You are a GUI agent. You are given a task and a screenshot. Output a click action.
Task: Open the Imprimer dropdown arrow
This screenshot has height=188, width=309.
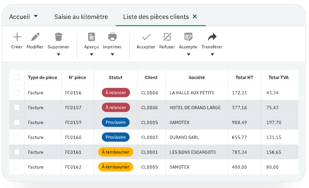click(x=112, y=54)
